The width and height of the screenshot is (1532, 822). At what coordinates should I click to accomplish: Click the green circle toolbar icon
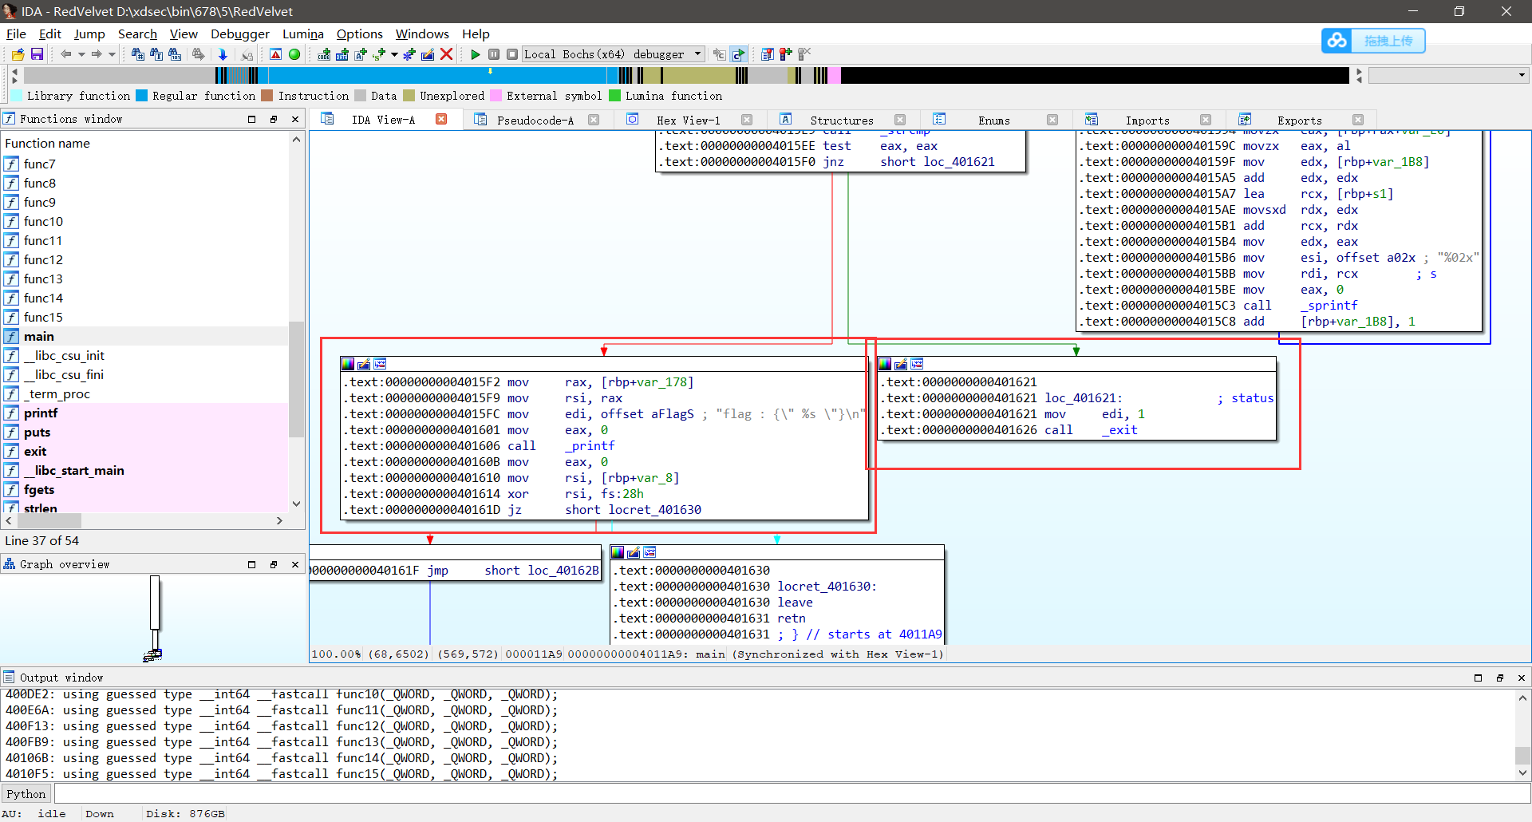coord(294,54)
